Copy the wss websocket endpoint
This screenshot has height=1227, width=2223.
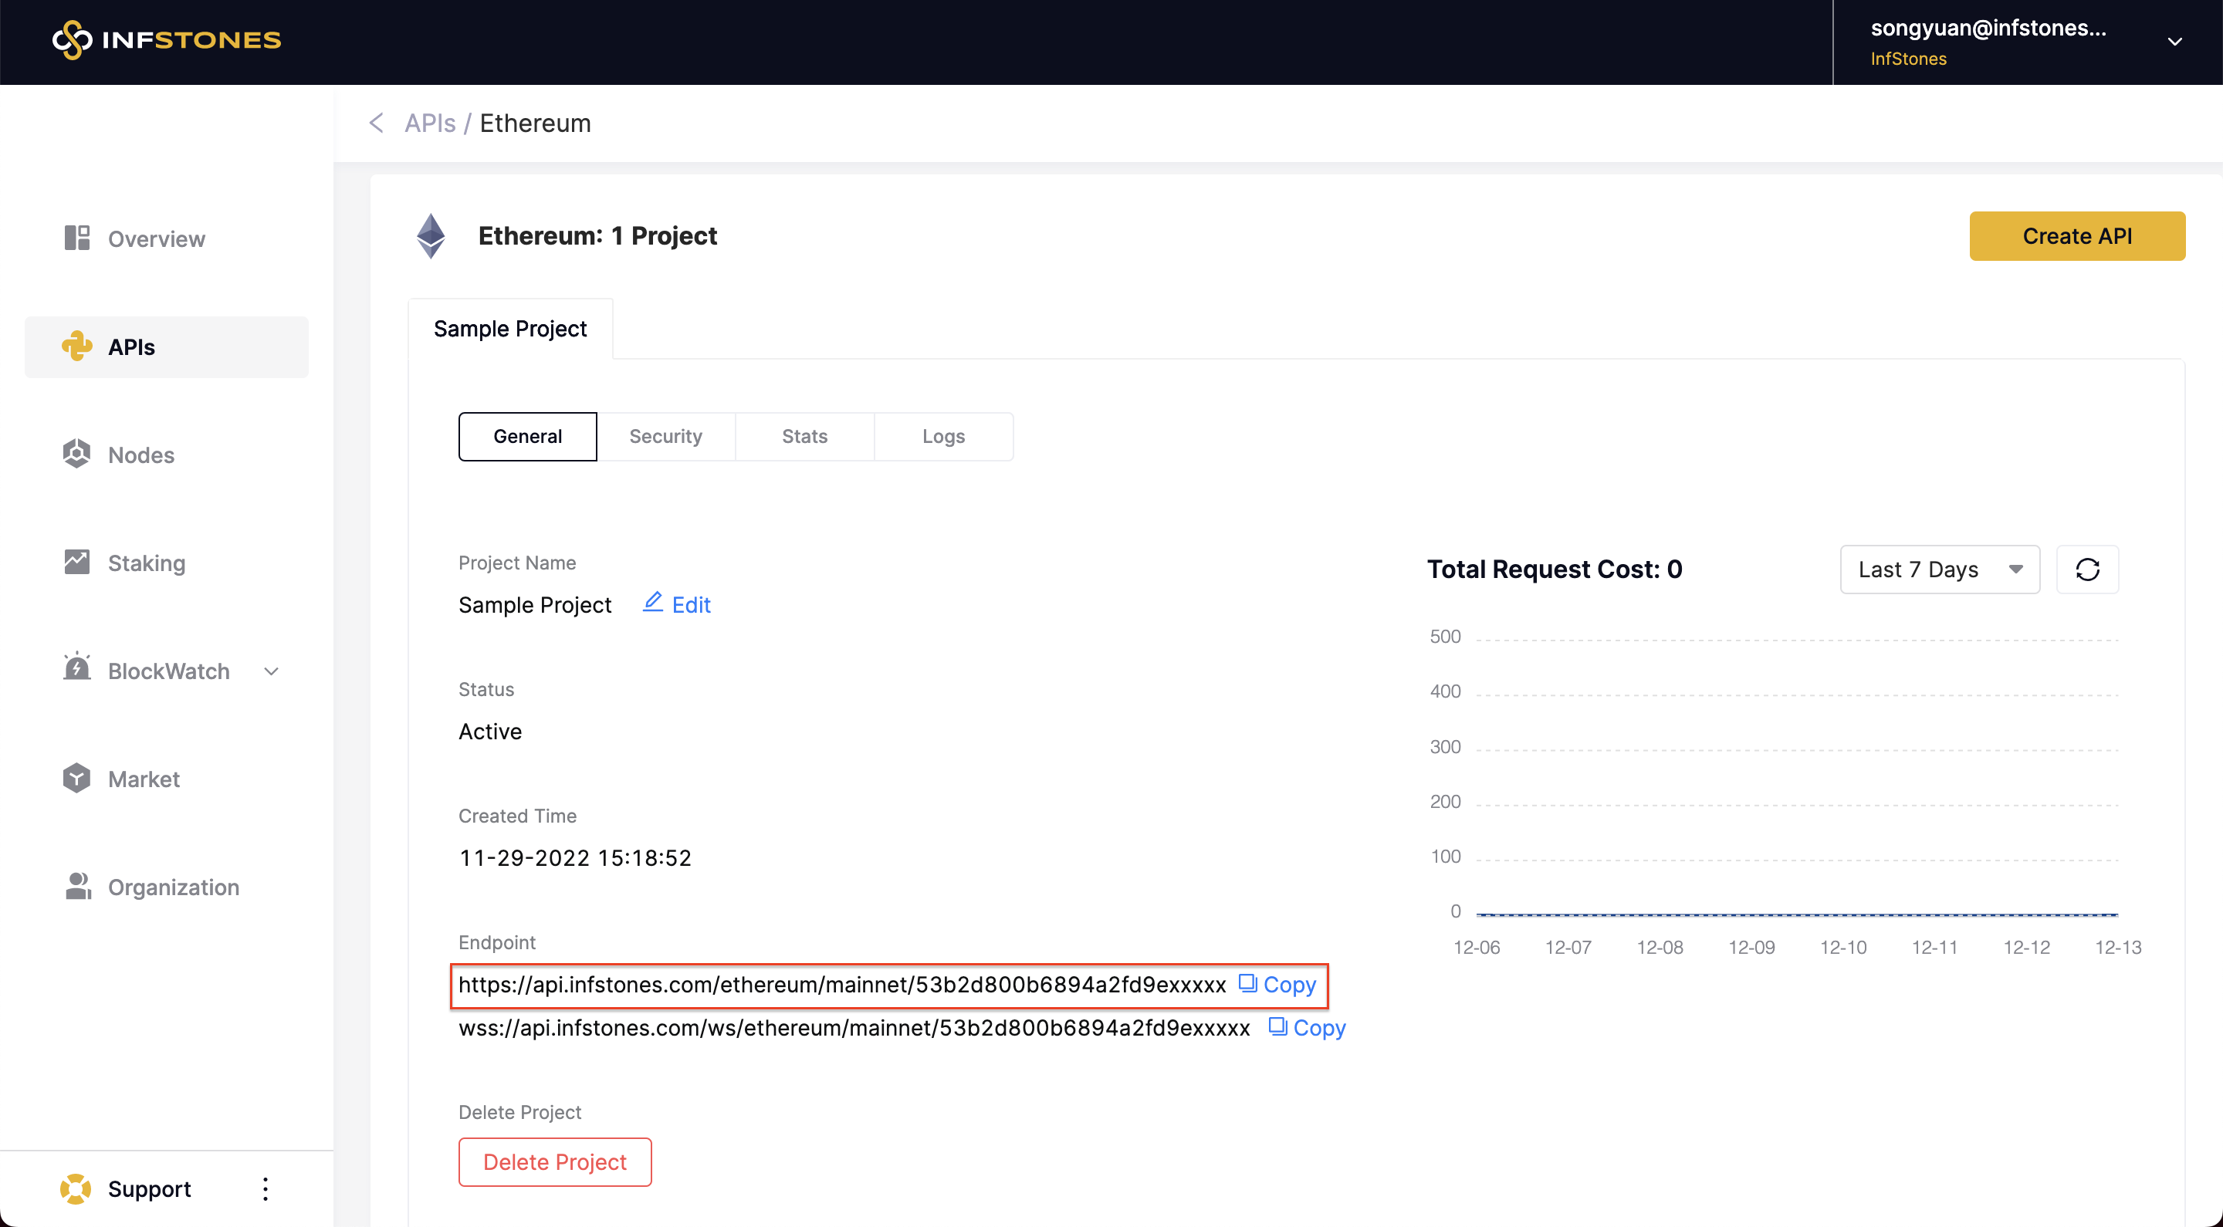pos(1307,1028)
